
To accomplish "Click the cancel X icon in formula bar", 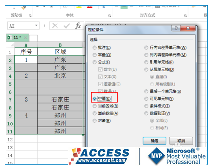I will [55, 26].
